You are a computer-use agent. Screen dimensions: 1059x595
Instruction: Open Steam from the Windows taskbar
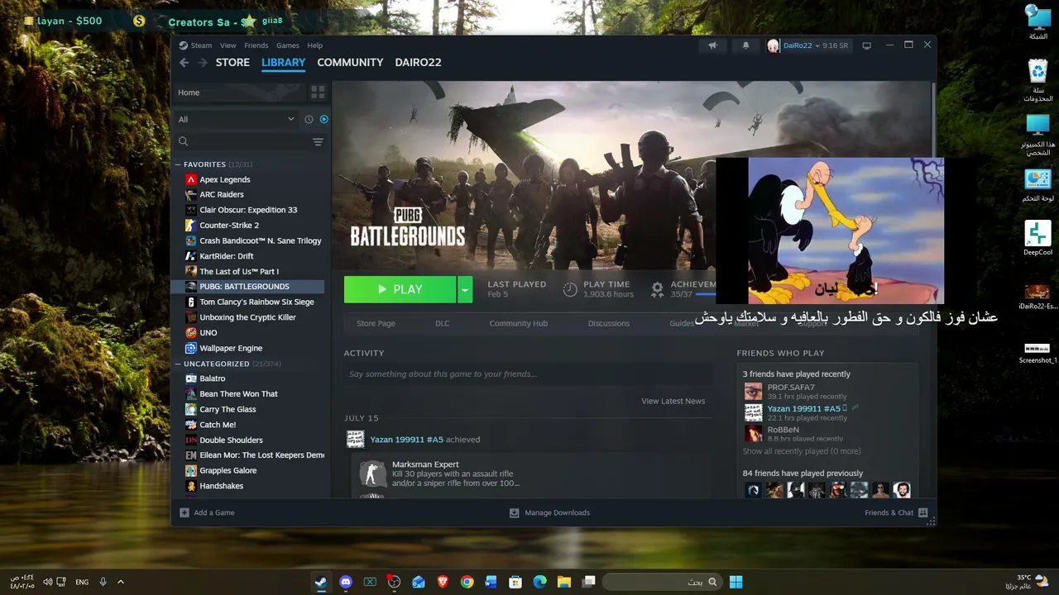point(320,582)
